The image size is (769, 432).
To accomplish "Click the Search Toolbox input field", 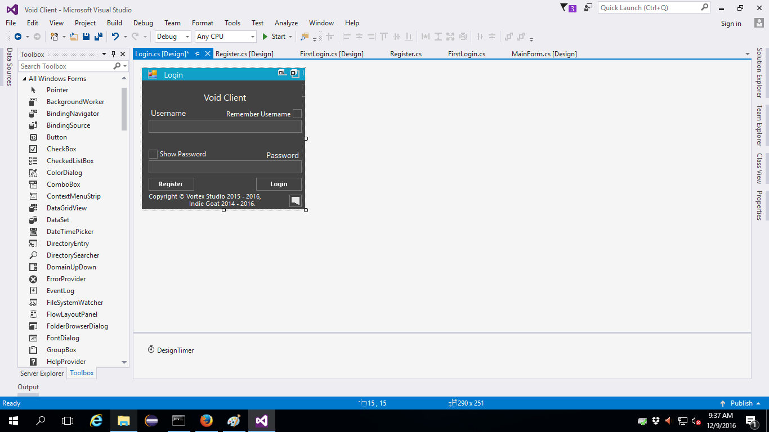I will 66,66.
